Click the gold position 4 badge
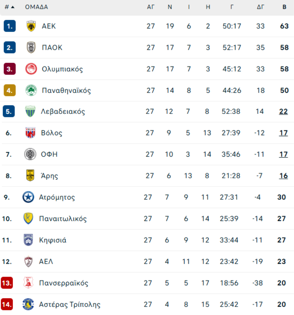Screen dimensions: 294x315 coord(9,90)
